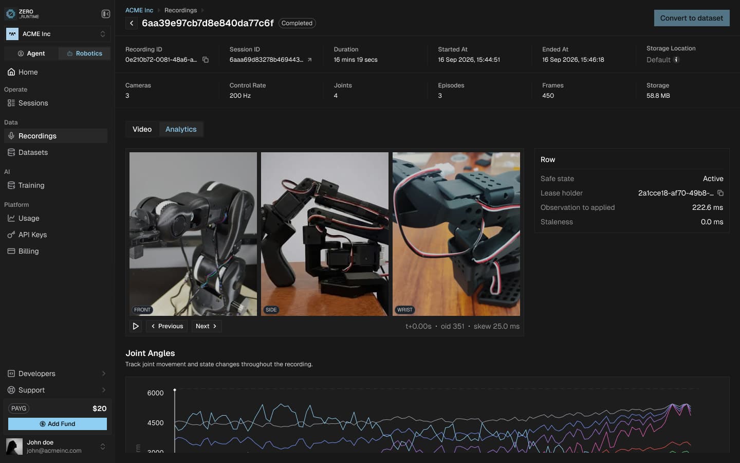Open the Session ID external link
Viewport: 740px width, 463px height.
(309, 60)
